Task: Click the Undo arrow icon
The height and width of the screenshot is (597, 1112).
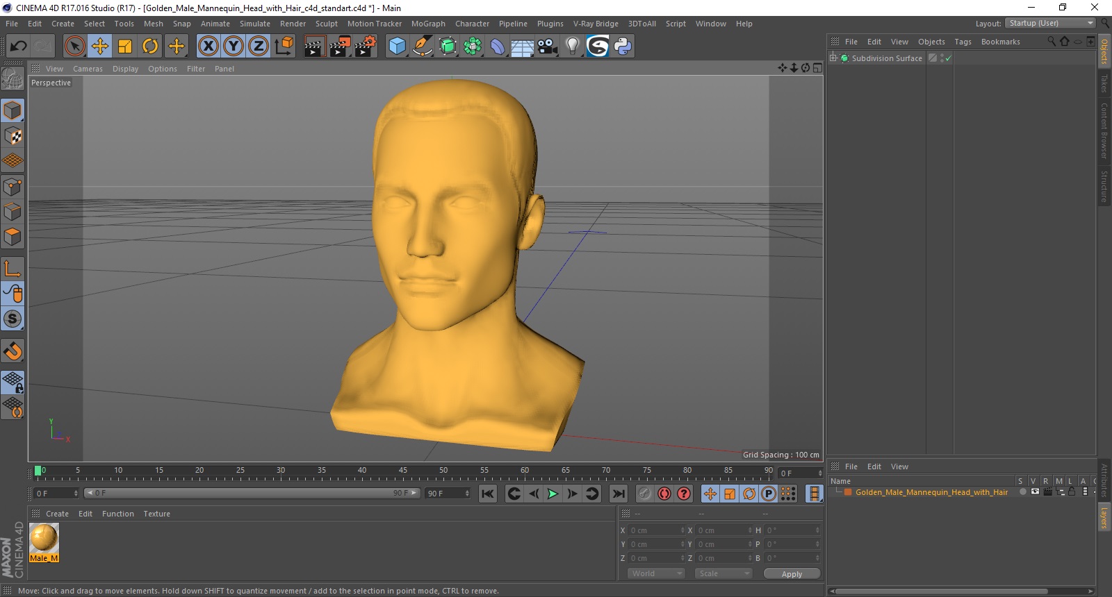Action: point(18,47)
